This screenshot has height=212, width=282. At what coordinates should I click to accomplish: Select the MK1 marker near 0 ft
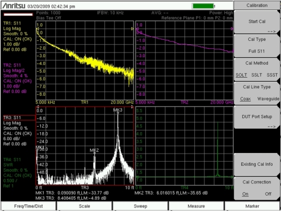point(40,147)
